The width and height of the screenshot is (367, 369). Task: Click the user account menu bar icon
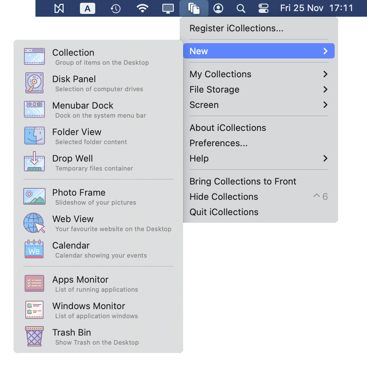coord(218,8)
